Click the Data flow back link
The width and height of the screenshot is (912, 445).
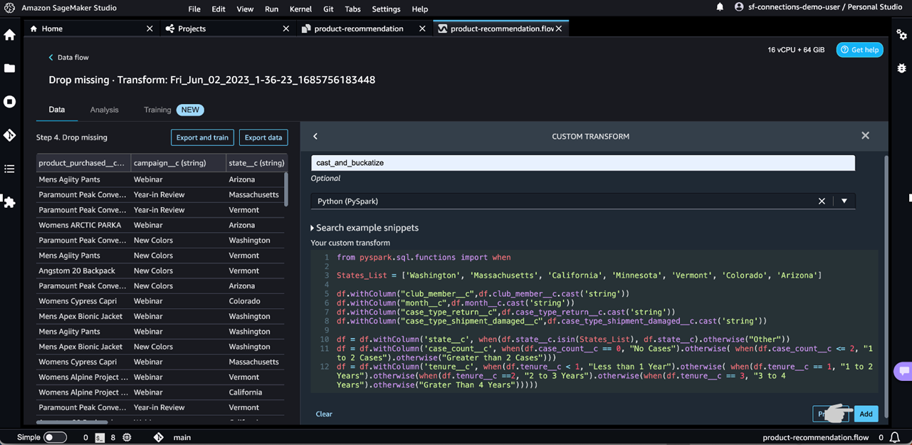[68, 57]
